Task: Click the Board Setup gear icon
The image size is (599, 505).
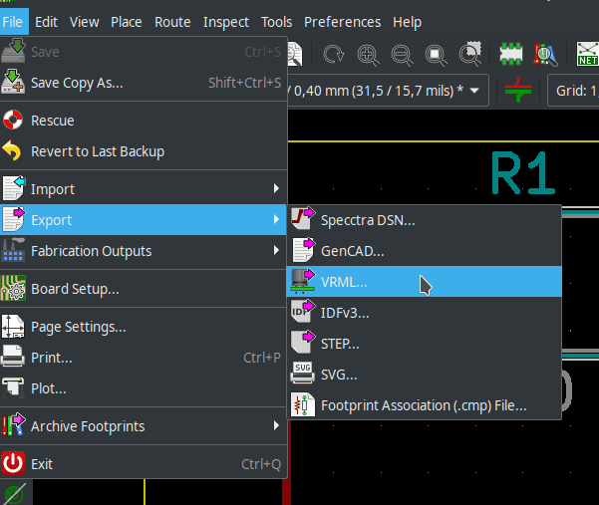Action: tap(13, 288)
